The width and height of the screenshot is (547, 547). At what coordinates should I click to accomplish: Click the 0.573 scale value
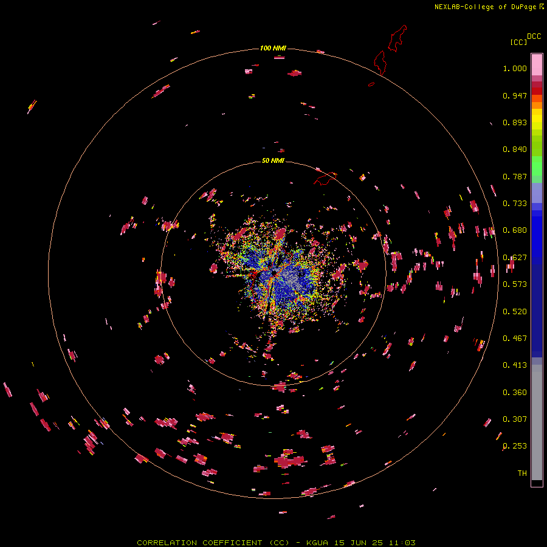tap(515, 284)
